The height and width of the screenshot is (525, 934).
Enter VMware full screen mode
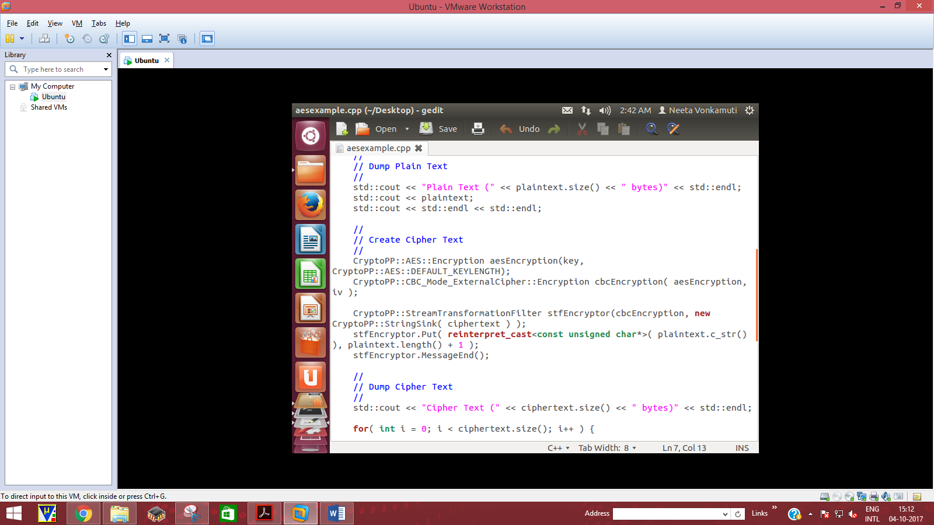click(x=165, y=39)
